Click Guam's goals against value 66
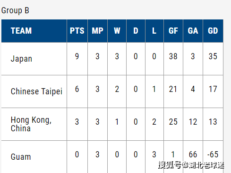Image resolution: width=231 pixels, height=173 pixels. click(x=193, y=155)
